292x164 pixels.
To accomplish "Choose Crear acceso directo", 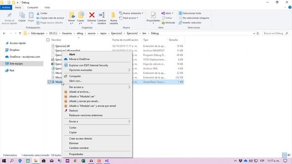I will [81, 138].
